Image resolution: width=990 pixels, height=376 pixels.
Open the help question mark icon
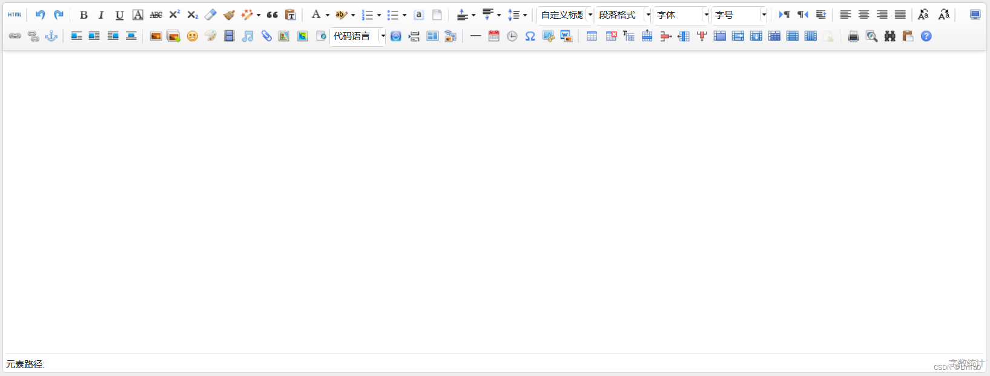[926, 36]
